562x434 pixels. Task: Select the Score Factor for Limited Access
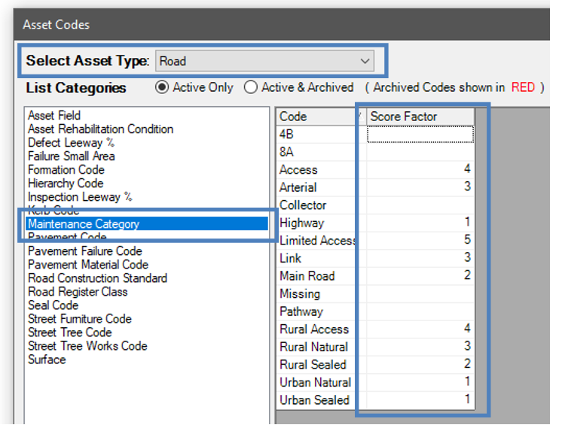tap(420, 241)
